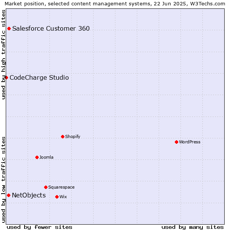Click the 'Wix' label
Screen dimensions: 230x230
[x=63, y=197]
